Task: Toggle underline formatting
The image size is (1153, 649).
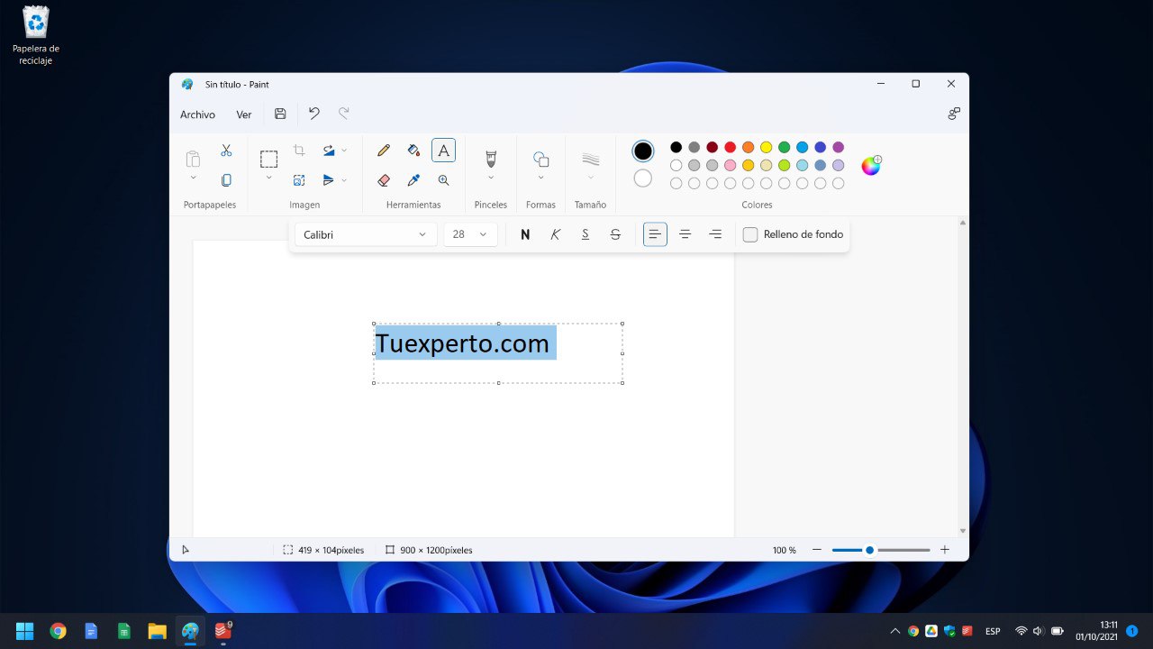Action: pos(586,234)
